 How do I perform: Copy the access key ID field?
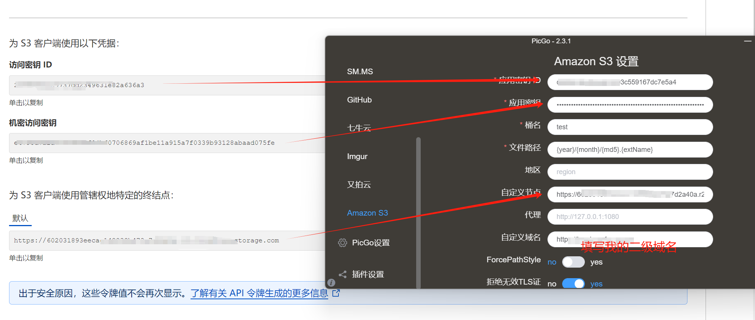(166, 85)
